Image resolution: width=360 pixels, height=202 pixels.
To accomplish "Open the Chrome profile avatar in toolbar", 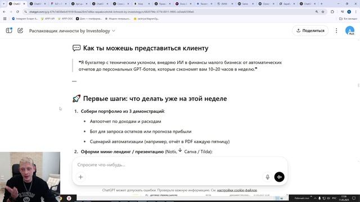I will 349,12.
